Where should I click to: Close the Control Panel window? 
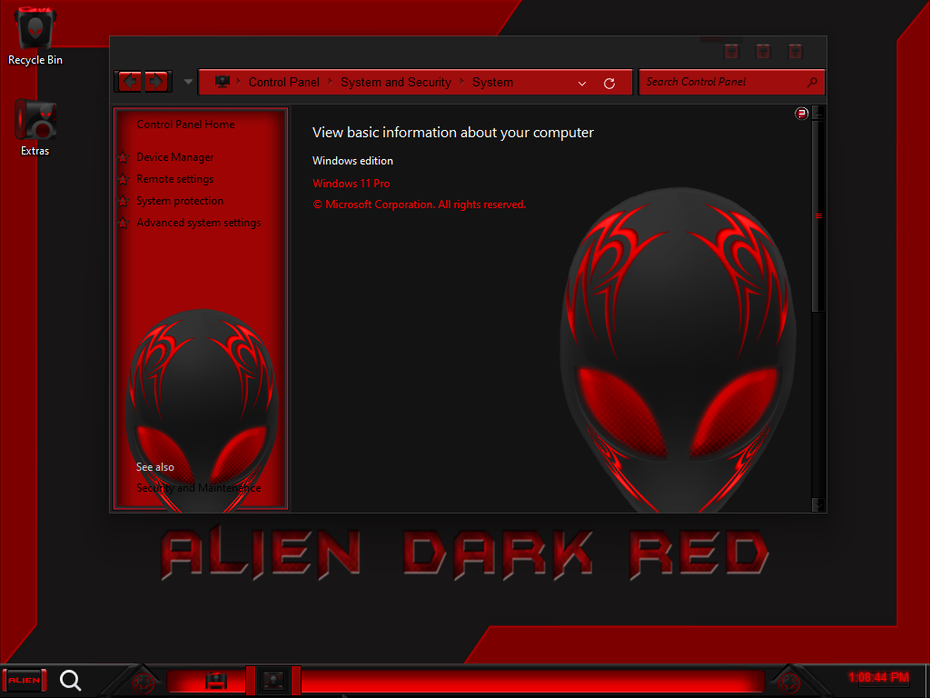(795, 52)
